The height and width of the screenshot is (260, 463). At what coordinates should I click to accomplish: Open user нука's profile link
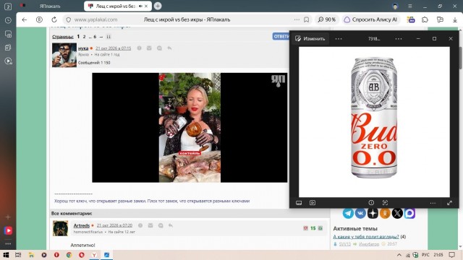(x=83, y=48)
